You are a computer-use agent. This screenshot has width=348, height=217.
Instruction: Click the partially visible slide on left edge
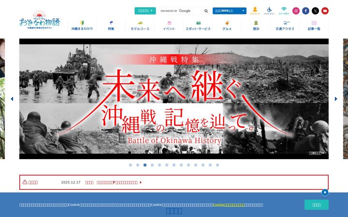(x=2, y=99)
